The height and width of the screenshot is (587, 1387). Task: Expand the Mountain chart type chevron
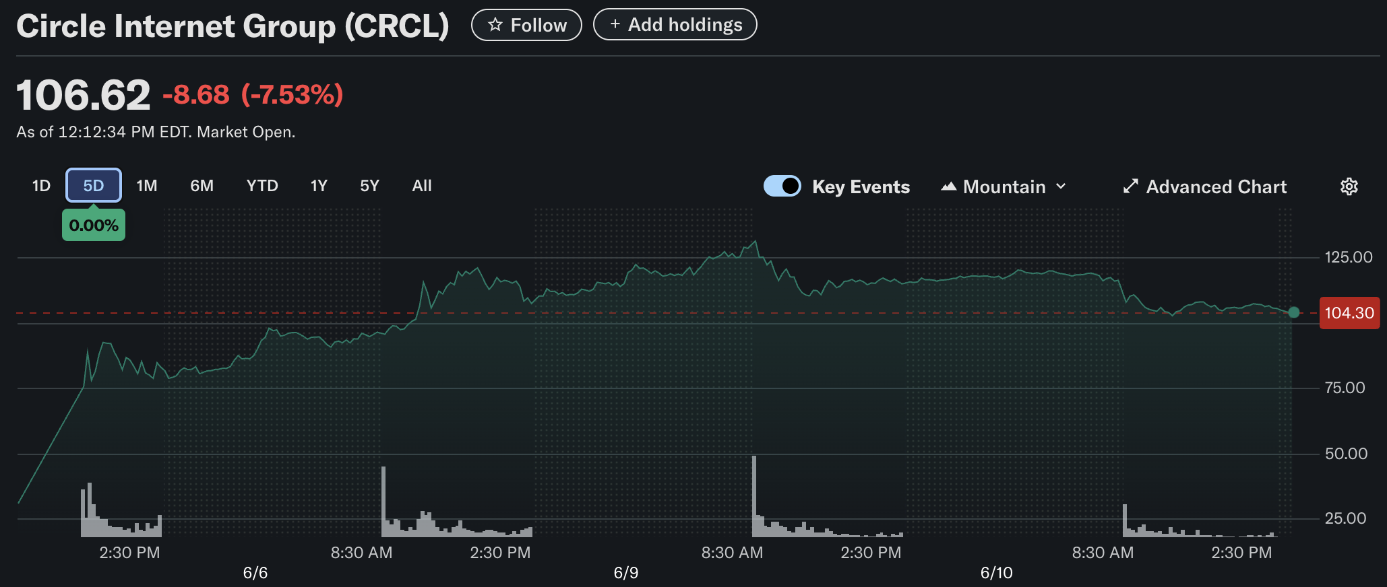click(1061, 186)
